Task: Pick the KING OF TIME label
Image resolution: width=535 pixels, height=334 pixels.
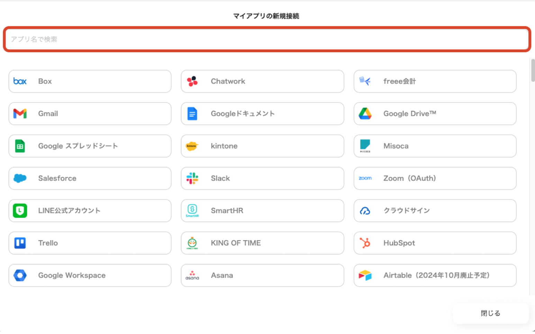Action: [x=236, y=243]
